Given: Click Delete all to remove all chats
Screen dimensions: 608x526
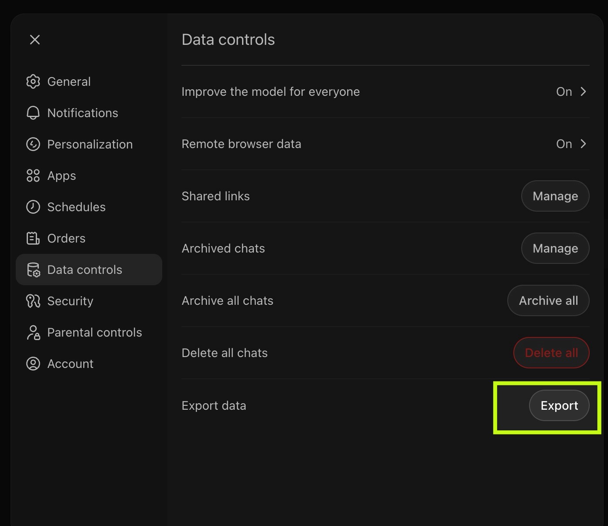Looking at the screenshot, I should coord(551,353).
